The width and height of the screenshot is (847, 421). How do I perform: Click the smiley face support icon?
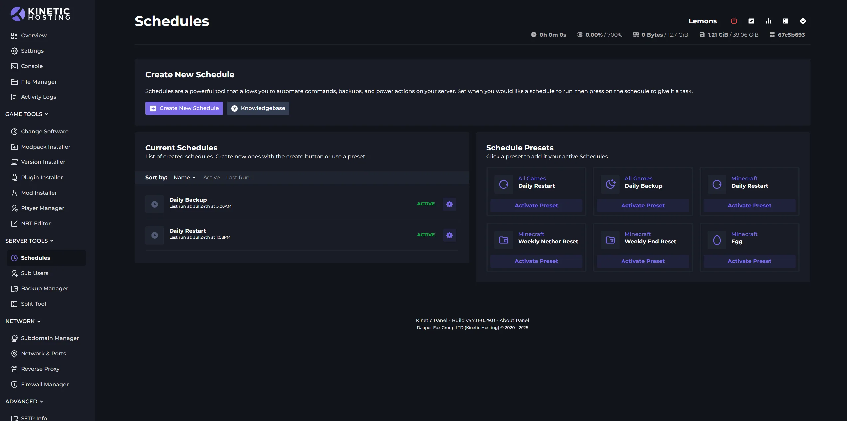coord(803,21)
